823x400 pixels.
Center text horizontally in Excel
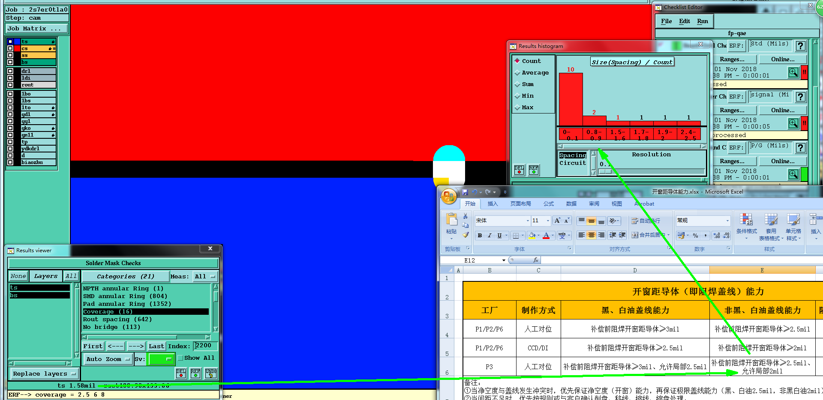click(591, 235)
